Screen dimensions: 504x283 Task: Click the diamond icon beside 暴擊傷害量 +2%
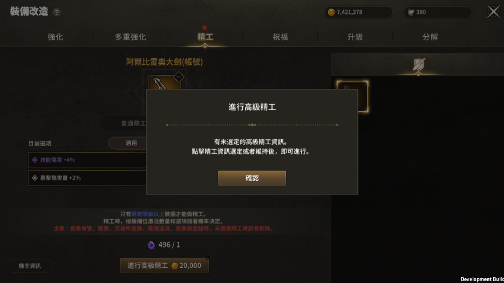tap(35, 178)
